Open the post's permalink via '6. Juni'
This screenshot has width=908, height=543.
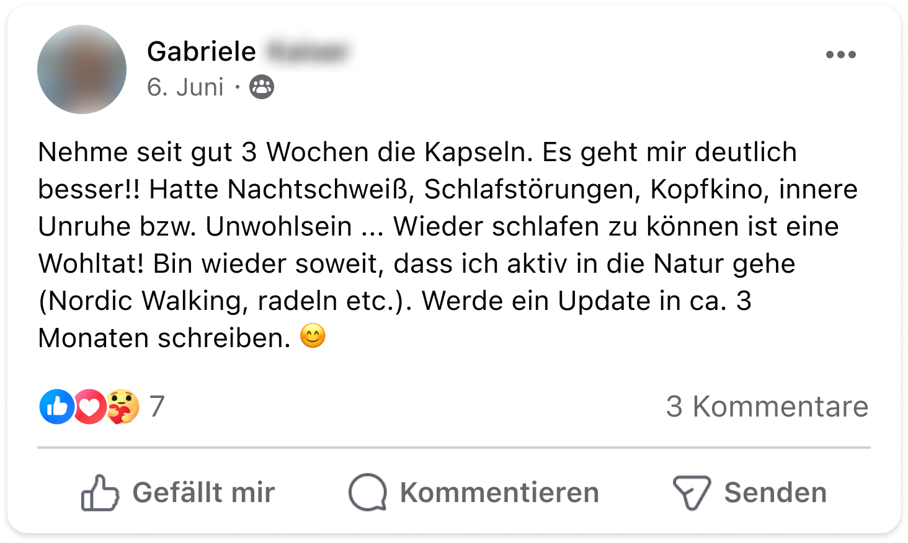[185, 87]
